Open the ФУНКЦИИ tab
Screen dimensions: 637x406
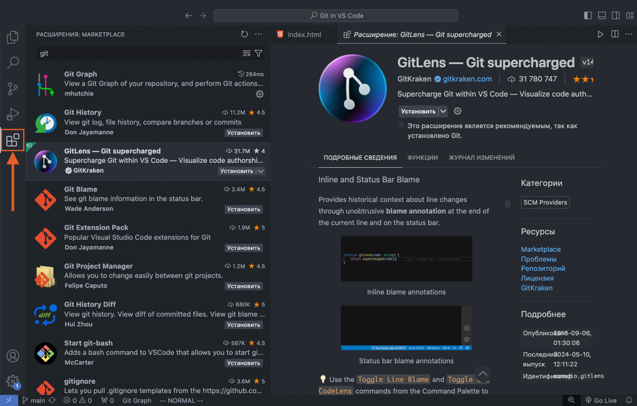point(422,157)
